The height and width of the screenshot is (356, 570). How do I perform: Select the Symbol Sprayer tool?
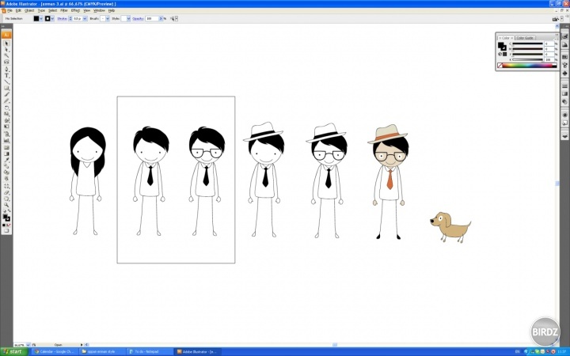(x=6, y=134)
